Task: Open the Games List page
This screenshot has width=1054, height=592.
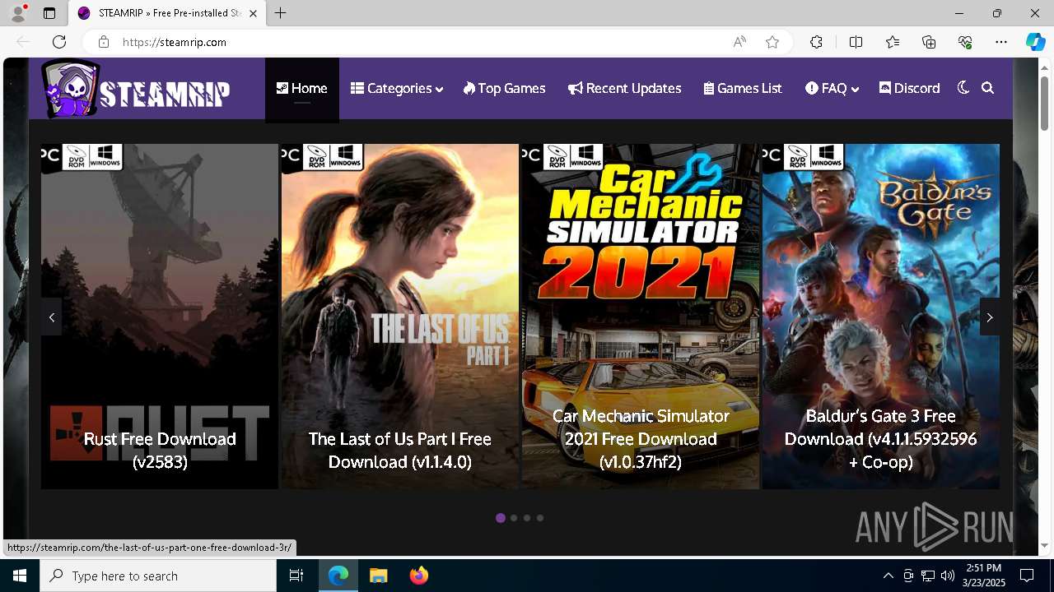Action: 743,88
